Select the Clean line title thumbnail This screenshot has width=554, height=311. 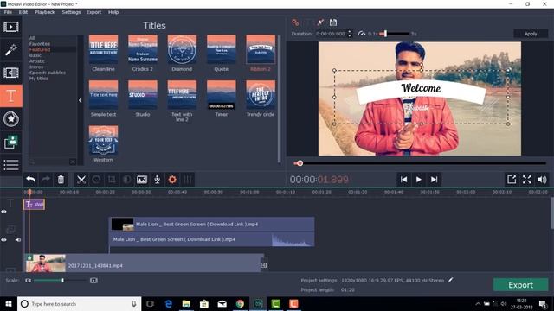pyautogui.click(x=103, y=49)
